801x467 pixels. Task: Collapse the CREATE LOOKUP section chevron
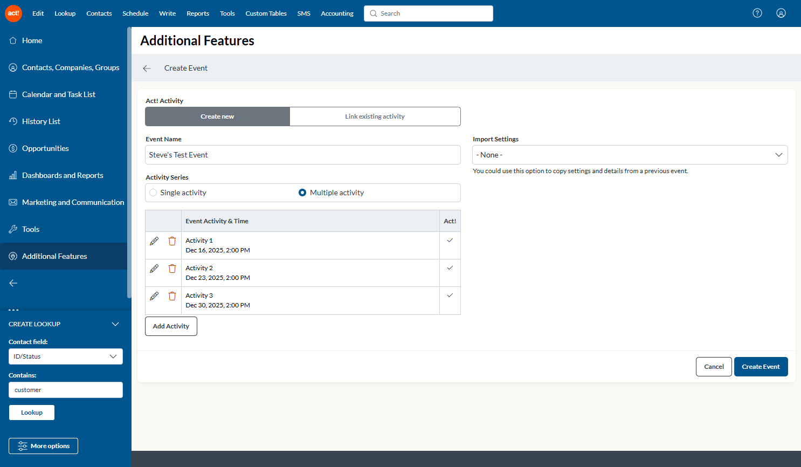(x=115, y=324)
